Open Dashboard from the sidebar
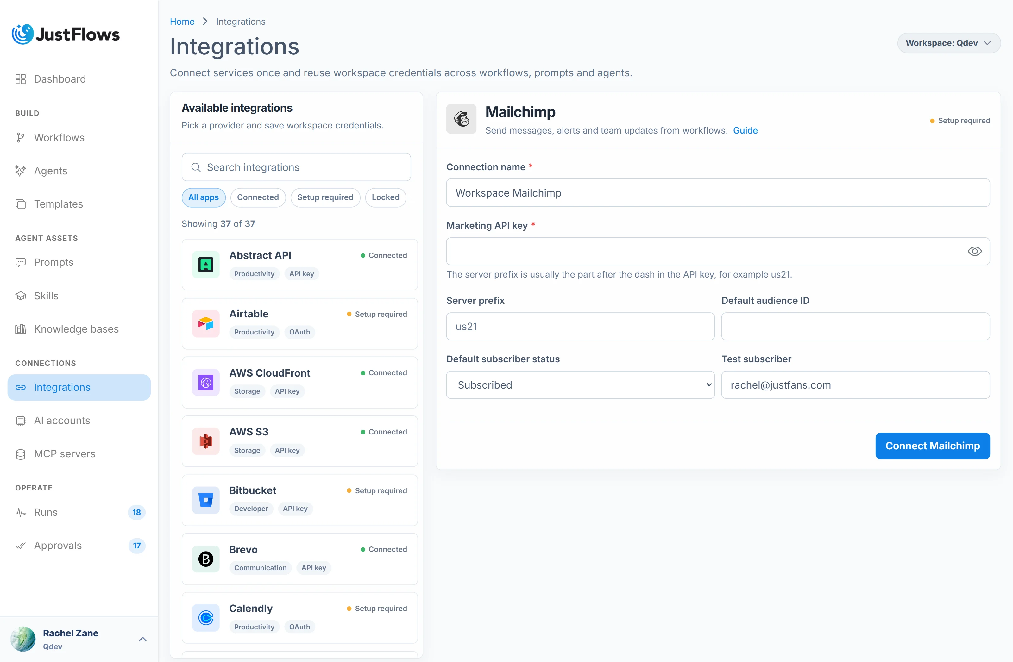 tap(79, 79)
